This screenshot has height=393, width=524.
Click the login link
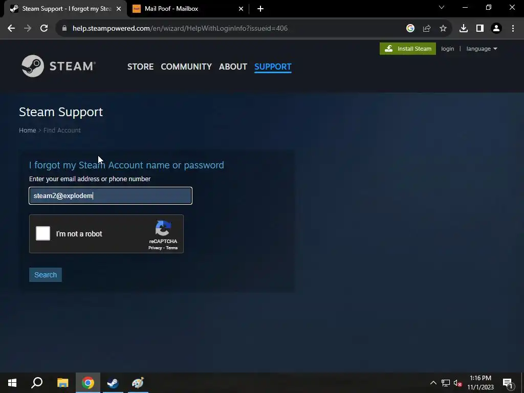pyautogui.click(x=447, y=49)
